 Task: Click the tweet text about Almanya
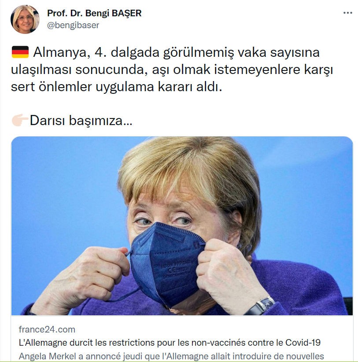(x=172, y=70)
